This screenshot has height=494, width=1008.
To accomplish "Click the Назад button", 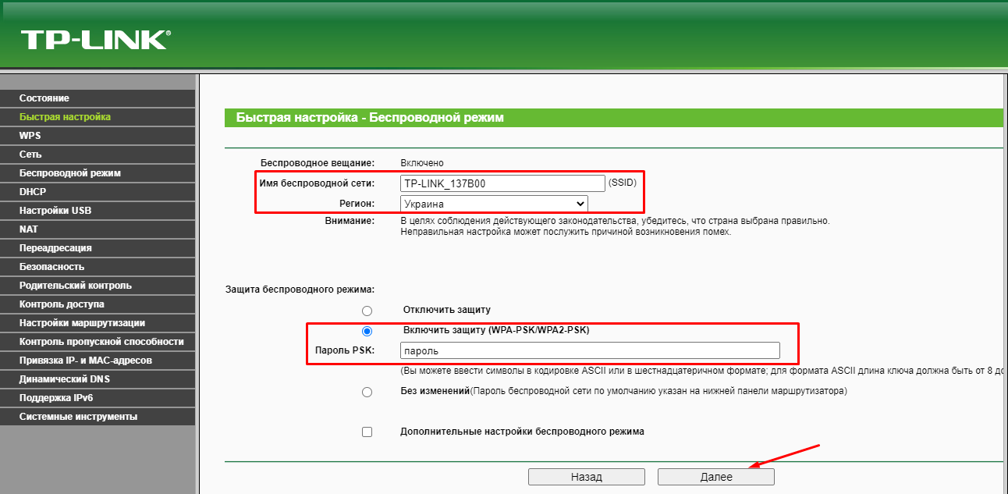I will (x=587, y=477).
